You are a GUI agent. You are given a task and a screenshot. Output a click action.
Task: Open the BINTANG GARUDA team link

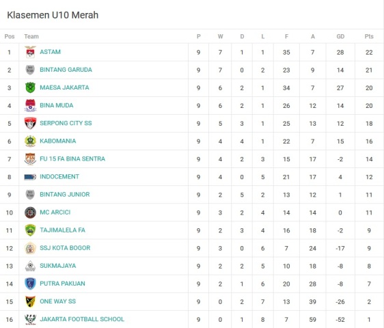[66, 70]
